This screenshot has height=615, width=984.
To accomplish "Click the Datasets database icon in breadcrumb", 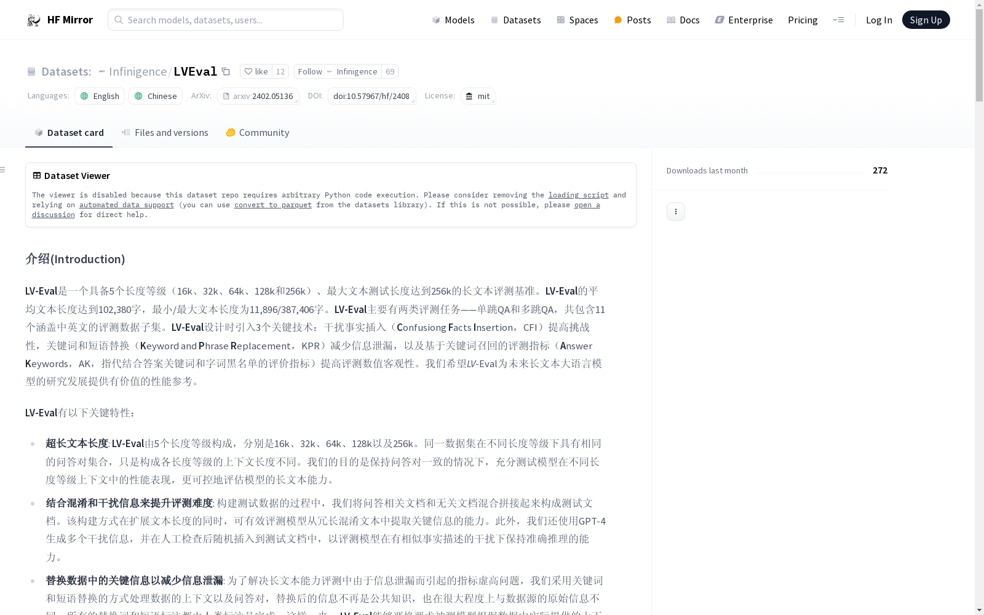I will 31,72.
